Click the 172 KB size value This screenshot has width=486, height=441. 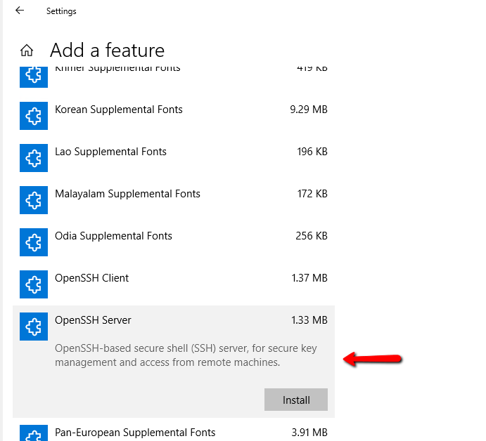click(312, 194)
